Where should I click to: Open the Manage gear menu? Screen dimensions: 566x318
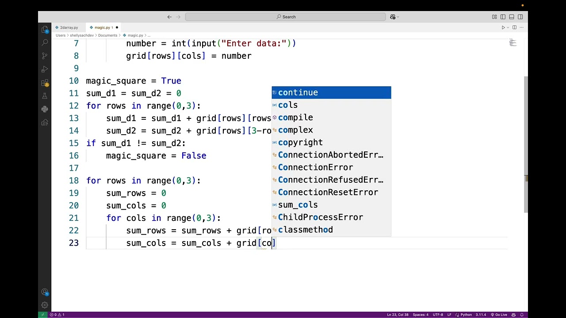[45, 305]
